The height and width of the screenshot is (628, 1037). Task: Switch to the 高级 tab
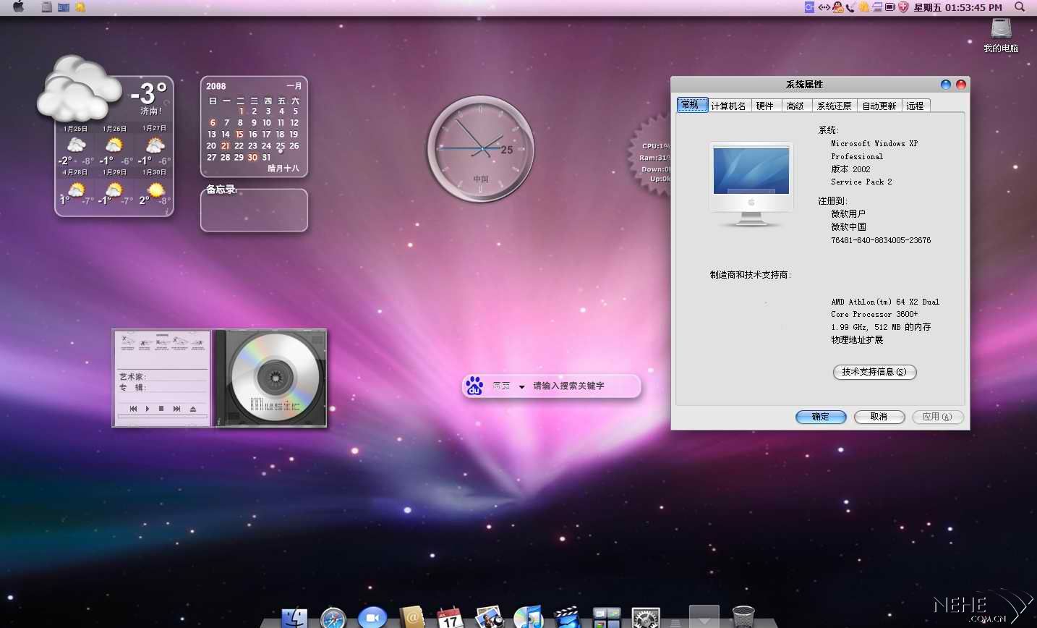(x=795, y=106)
